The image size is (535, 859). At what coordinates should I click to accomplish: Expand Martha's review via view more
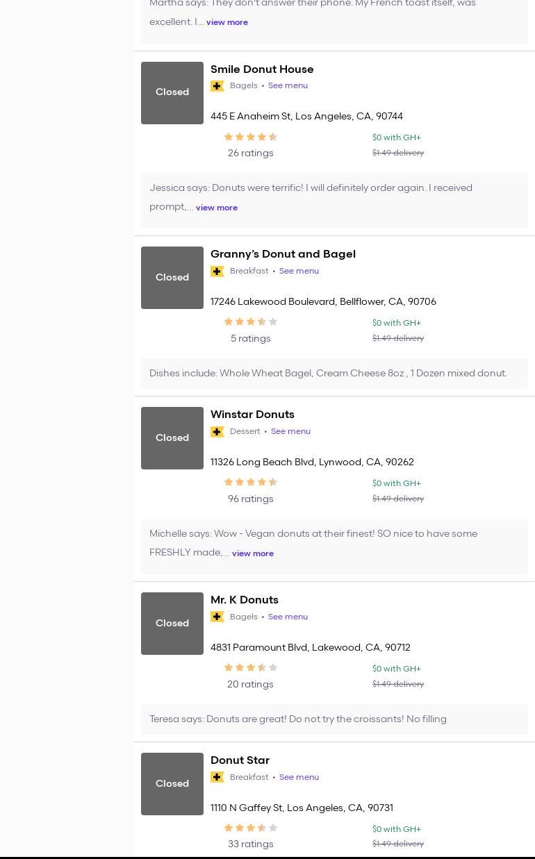pyautogui.click(x=227, y=22)
